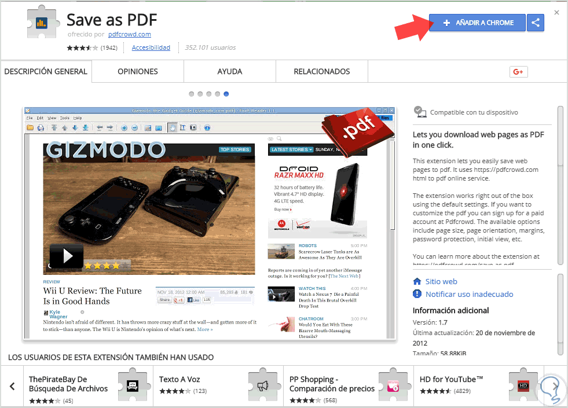The height and width of the screenshot is (408, 568).
Task: Click the Compatible con tu dispositivo label
Action: [x=474, y=113]
